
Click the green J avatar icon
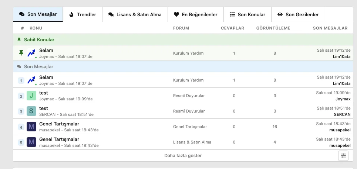tap(31, 96)
